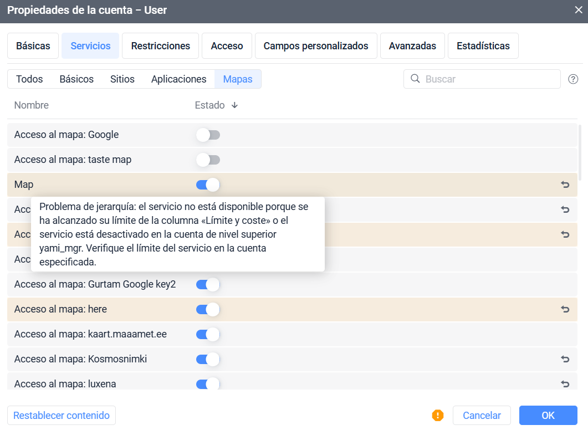This screenshot has width=588, height=430.
Task: Sort by Estado column arrow
Action: (x=234, y=105)
